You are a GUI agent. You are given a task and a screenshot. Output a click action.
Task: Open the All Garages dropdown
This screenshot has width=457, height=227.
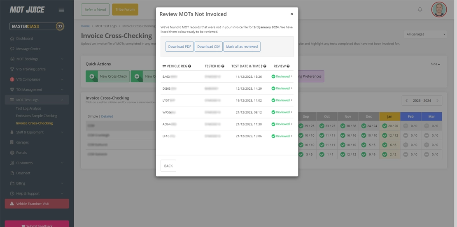click(425, 35)
